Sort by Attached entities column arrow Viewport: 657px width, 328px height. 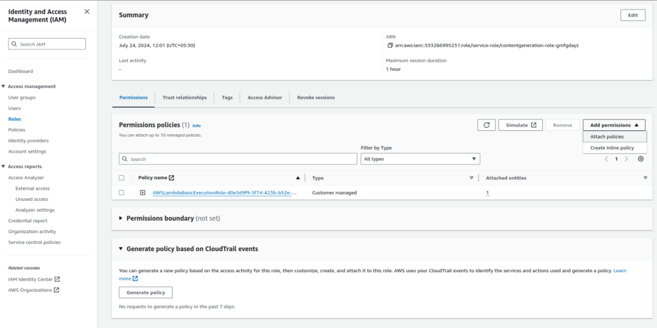[x=645, y=178]
